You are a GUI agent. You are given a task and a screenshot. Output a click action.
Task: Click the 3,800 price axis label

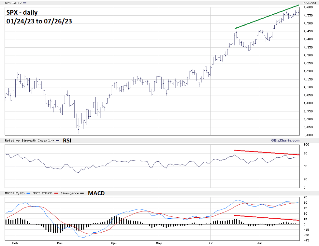coord(308,135)
